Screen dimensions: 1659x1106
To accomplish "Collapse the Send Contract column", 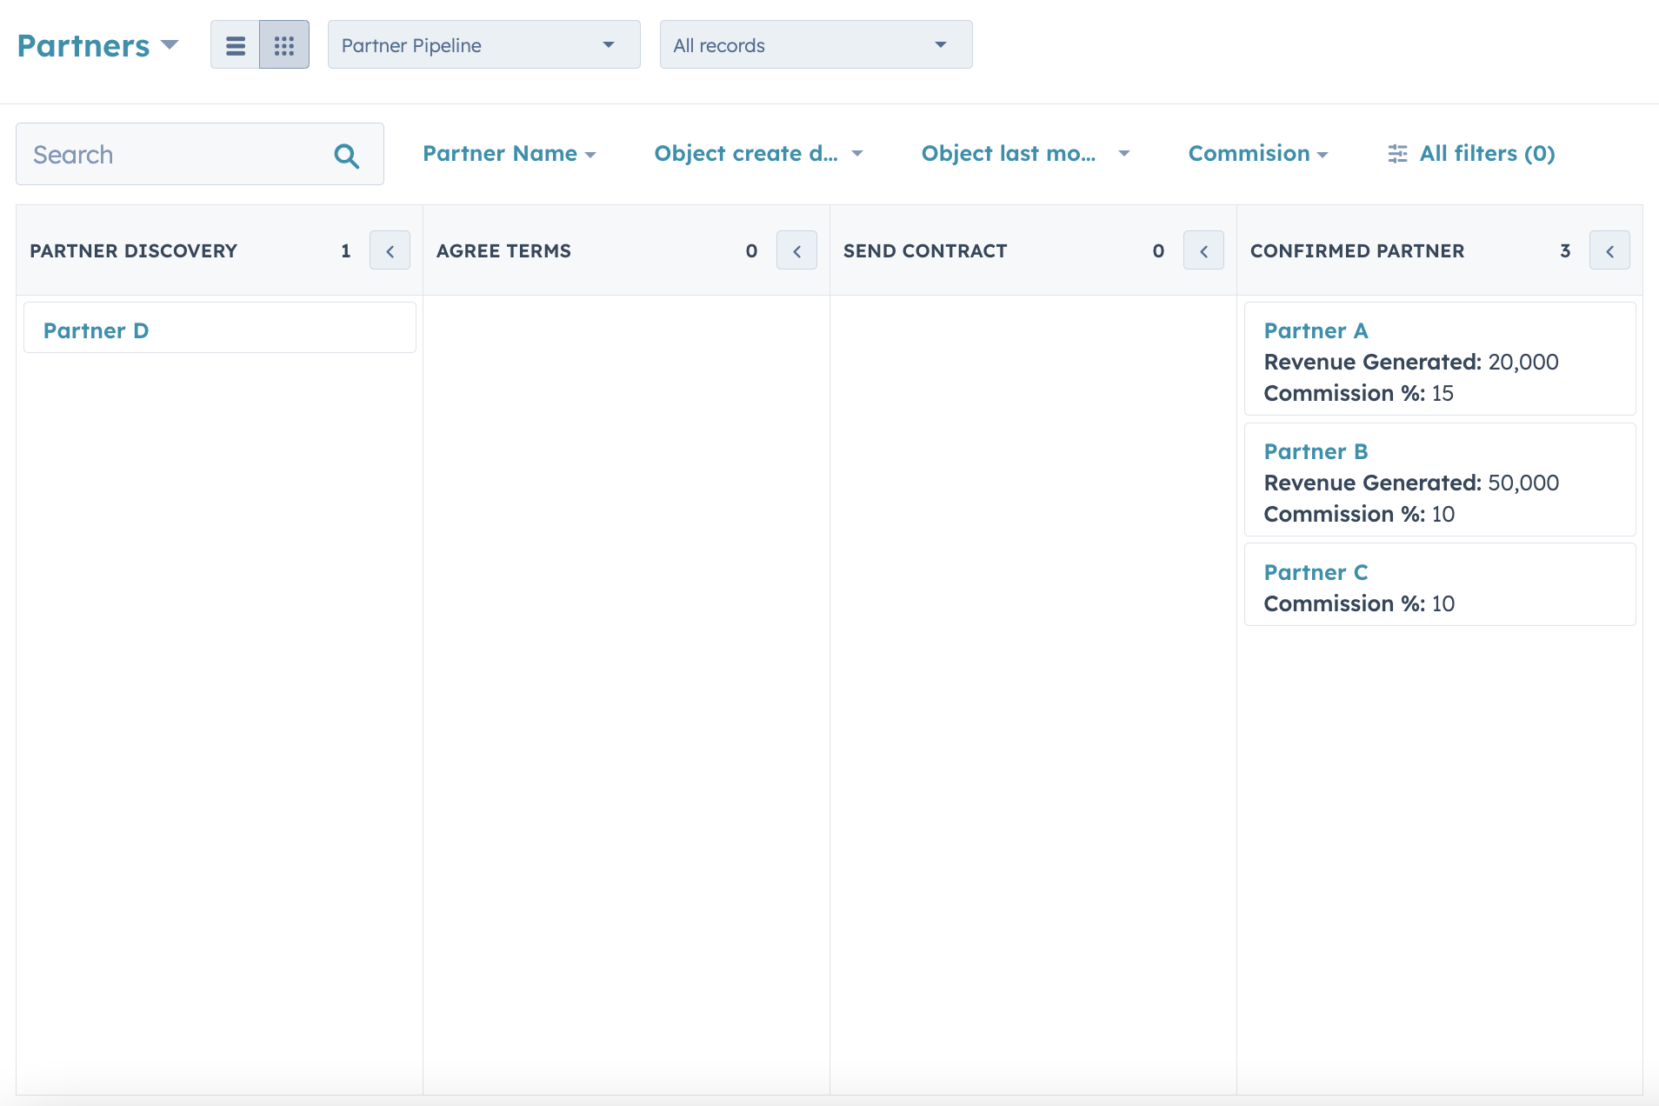I will point(1203,251).
